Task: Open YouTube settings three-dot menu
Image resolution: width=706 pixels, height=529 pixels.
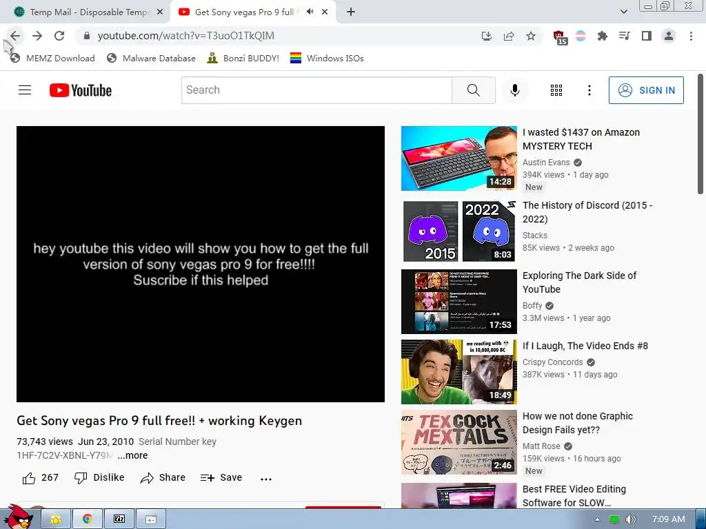Action: click(x=589, y=90)
